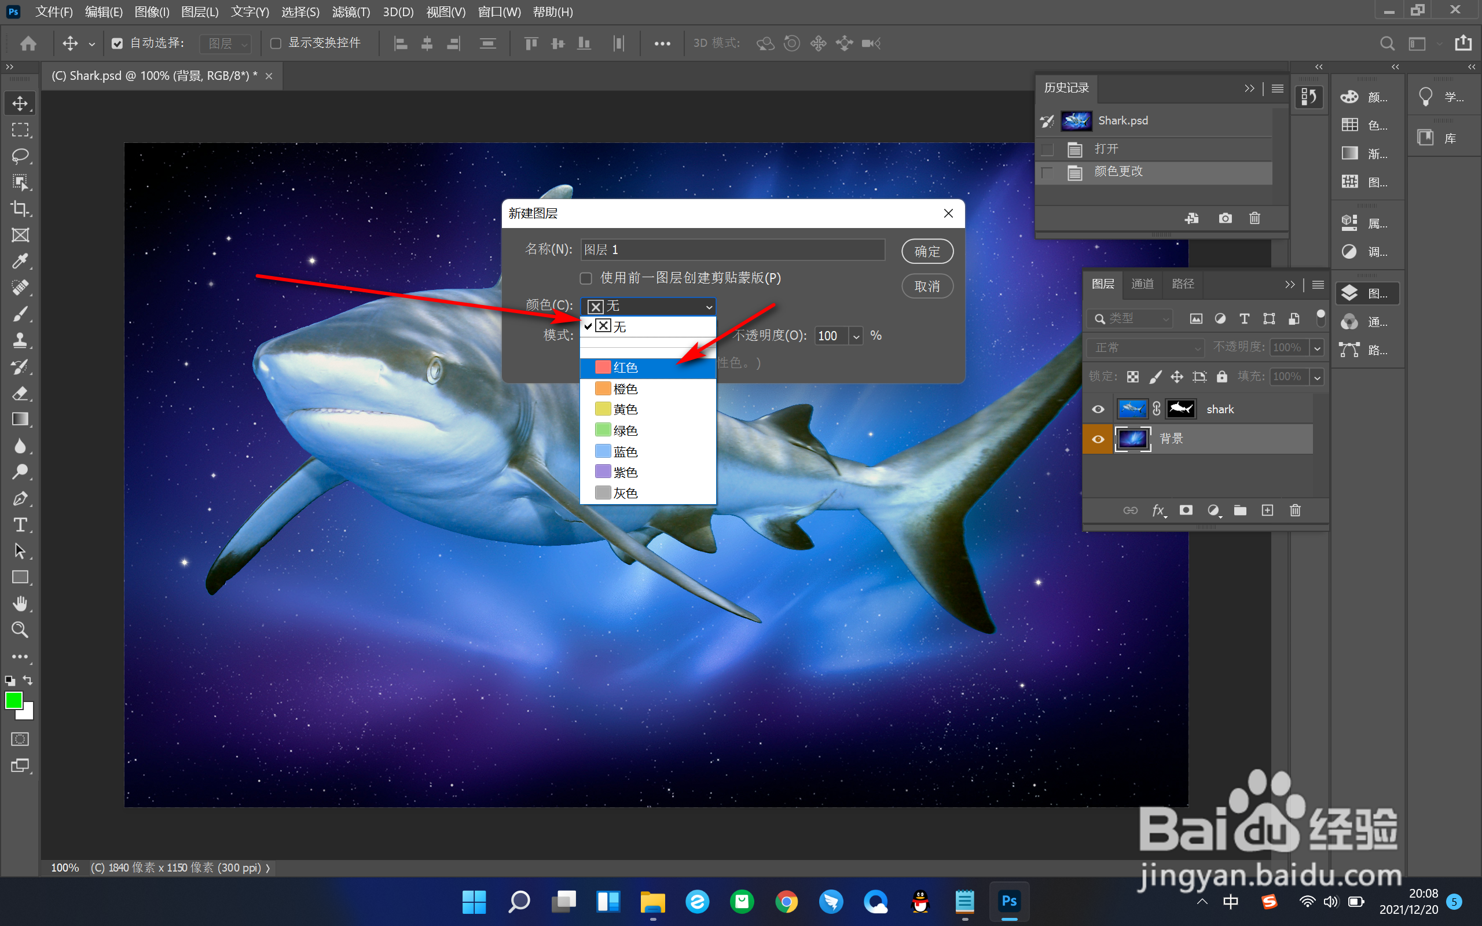The height and width of the screenshot is (926, 1482).
Task: Open the 文件(F) menu
Action: (54, 12)
